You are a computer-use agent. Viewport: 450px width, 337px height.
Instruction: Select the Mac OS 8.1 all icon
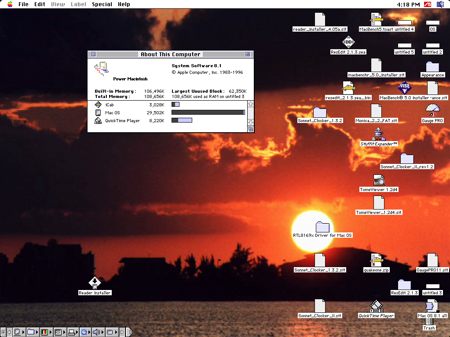click(x=432, y=306)
